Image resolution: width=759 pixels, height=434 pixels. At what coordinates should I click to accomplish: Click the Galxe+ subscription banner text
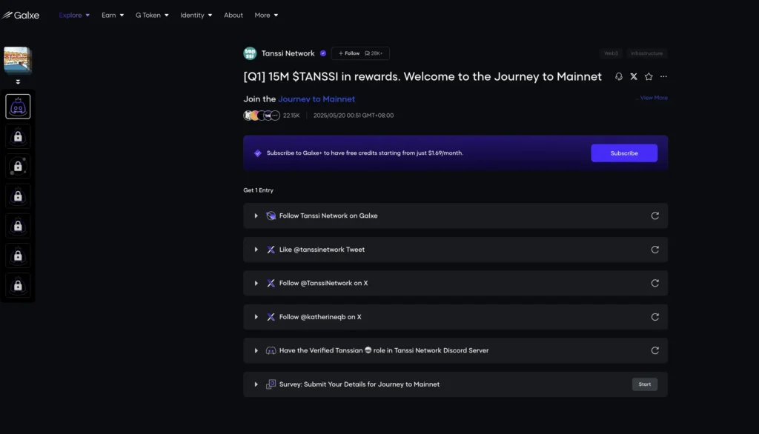pyautogui.click(x=365, y=153)
